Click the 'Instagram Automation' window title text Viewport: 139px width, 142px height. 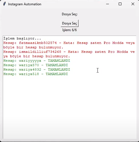click(25, 4)
